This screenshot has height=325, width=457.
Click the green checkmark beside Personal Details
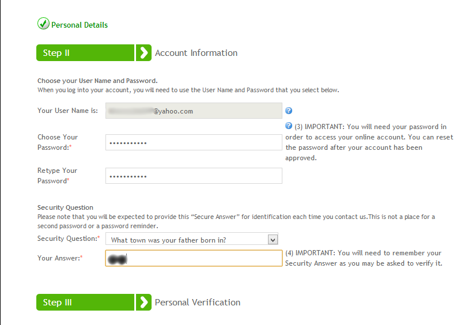(x=43, y=24)
